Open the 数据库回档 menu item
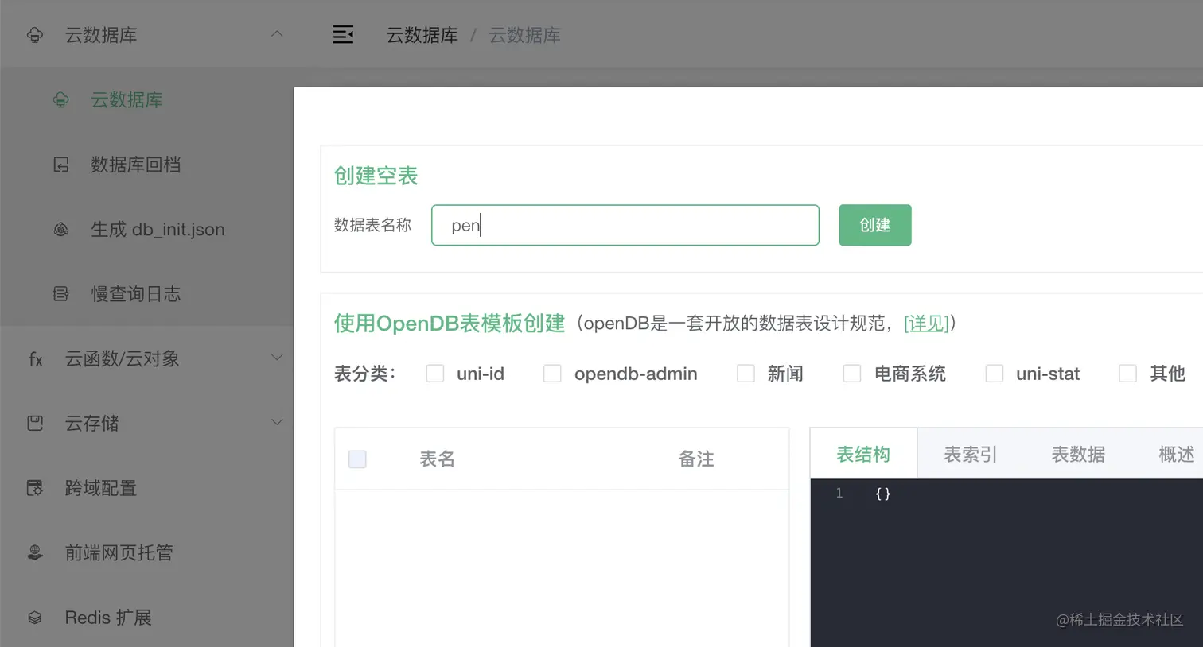Image resolution: width=1203 pixels, height=647 pixels. (146, 165)
